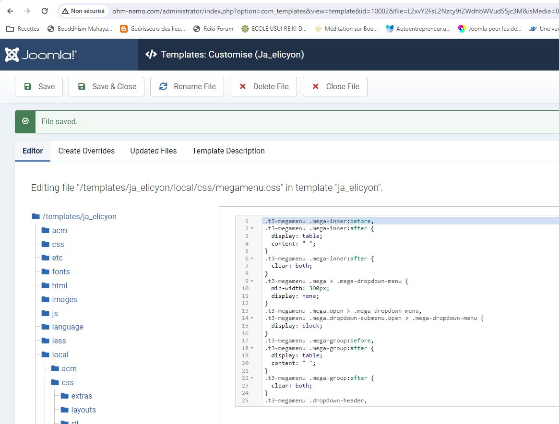Click the Reiki Forum bookmark

click(213, 29)
